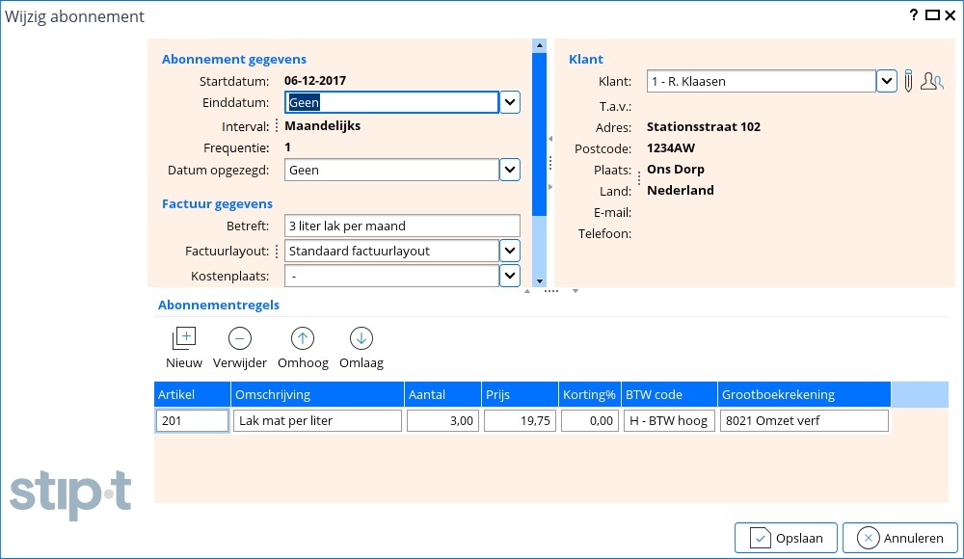Click the Verwijder remove-row icon

[239, 338]
